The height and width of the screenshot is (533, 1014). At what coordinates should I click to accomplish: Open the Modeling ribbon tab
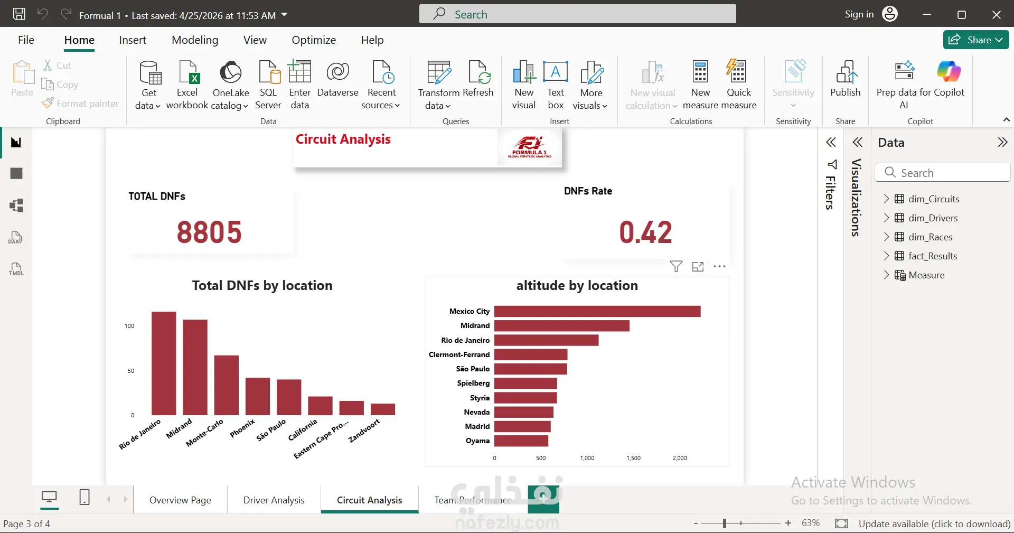tap(195, 40)
